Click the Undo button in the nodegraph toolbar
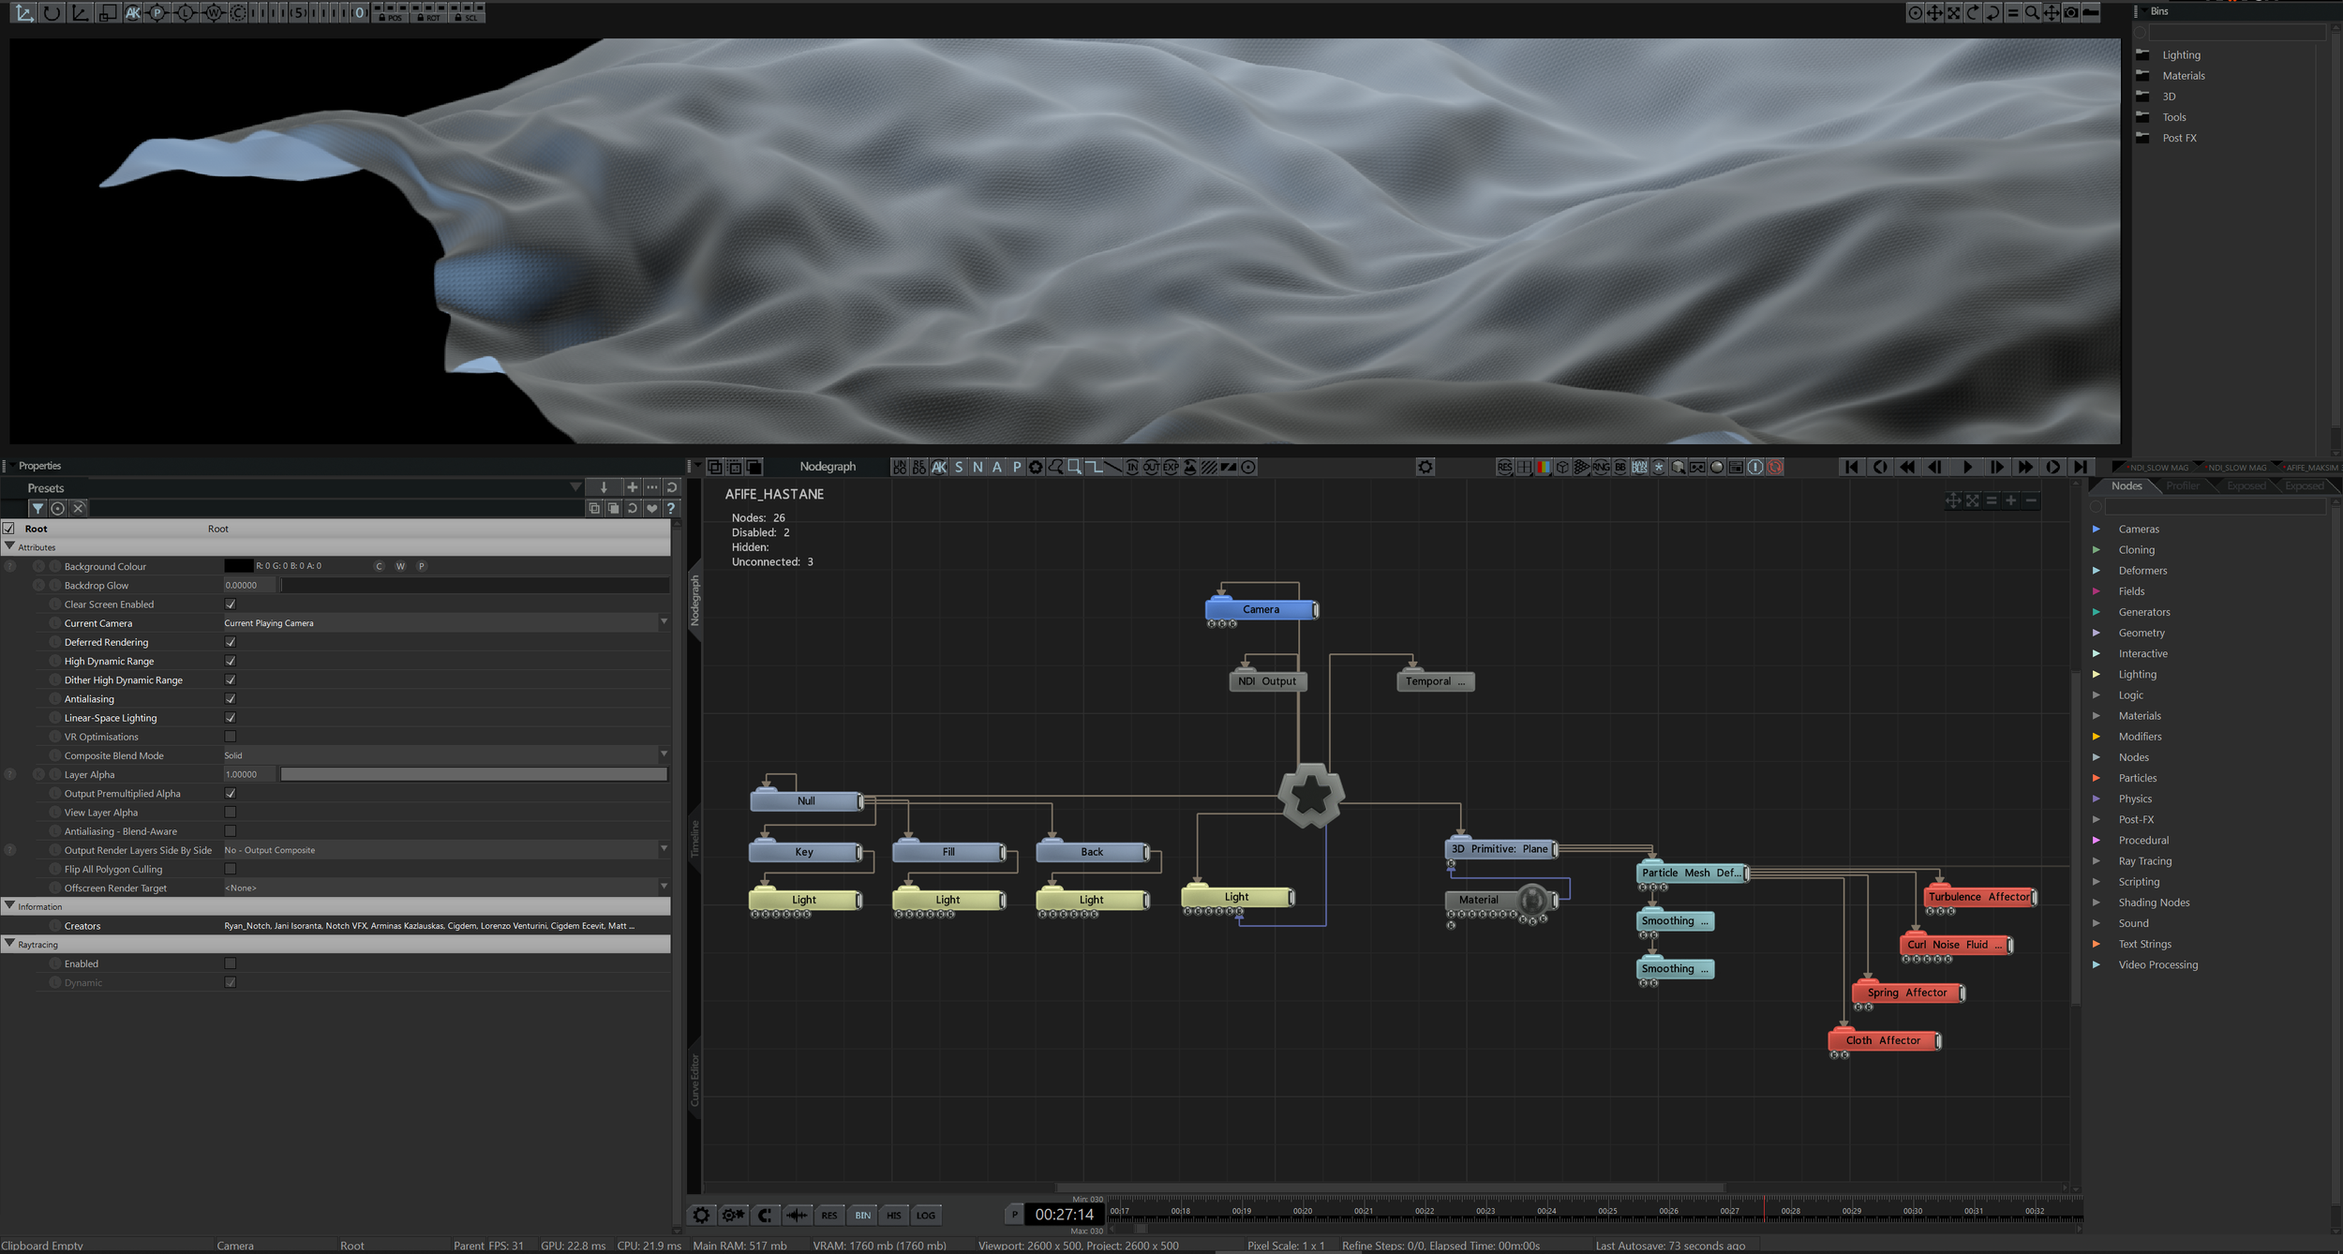The height and width of the screenshot is (1254, 2343). pyautogui.click(x=899, y=467)
